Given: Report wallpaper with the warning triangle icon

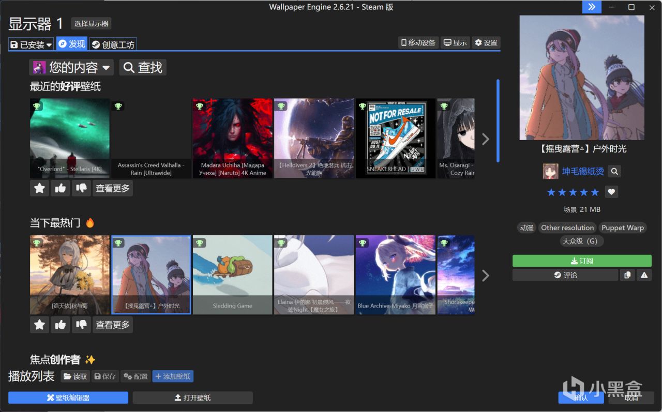Looking at the screenshot, I should (x=644, y=275).
